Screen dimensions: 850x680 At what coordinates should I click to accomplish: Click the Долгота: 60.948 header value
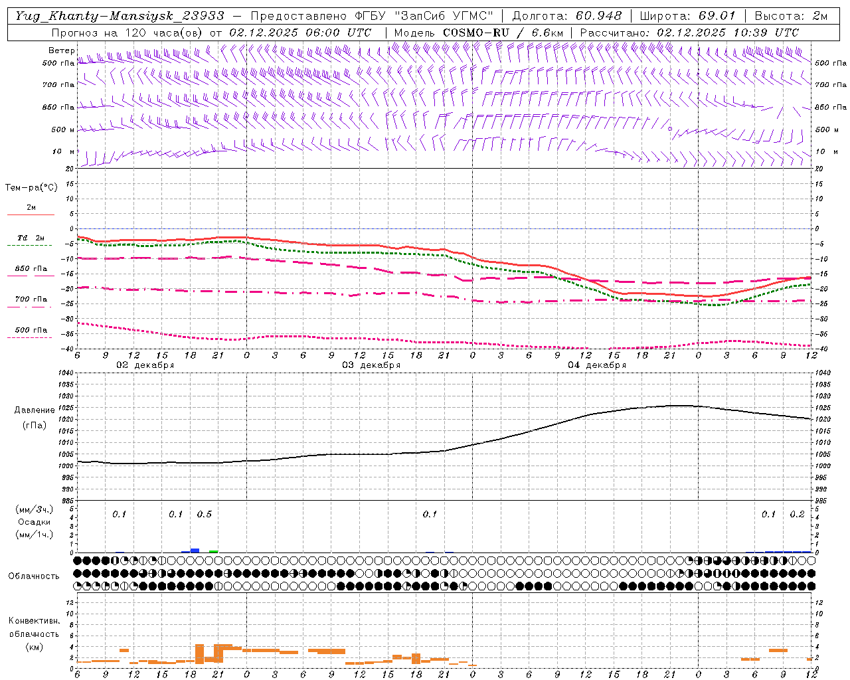tap(568, 15)
